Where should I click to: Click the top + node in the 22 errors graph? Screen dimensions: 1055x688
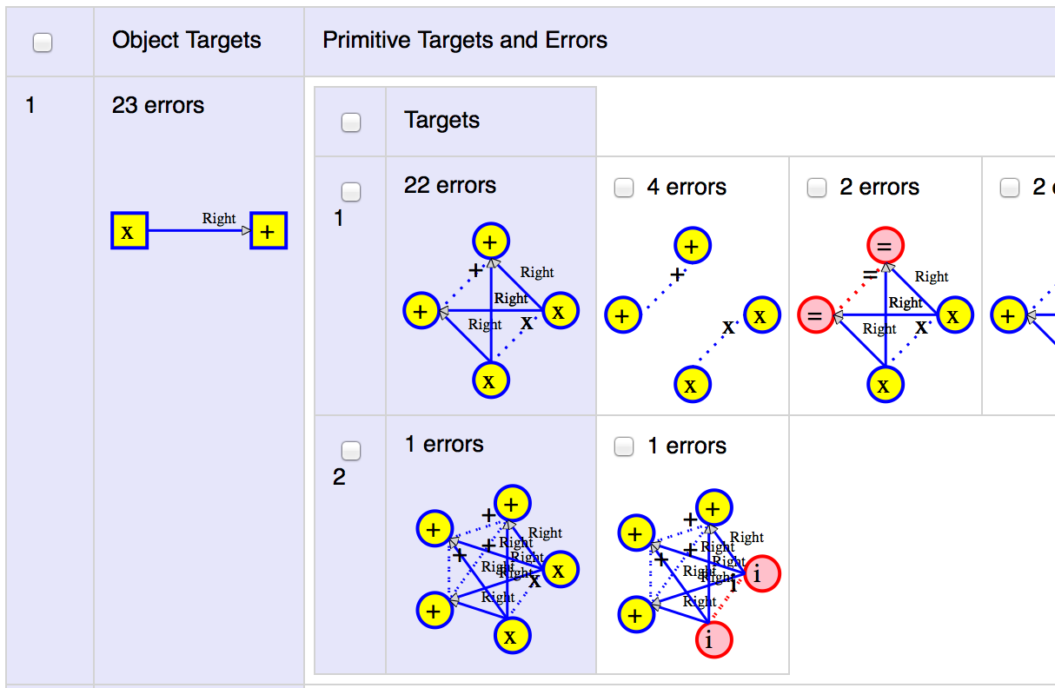tap(491, 241)
